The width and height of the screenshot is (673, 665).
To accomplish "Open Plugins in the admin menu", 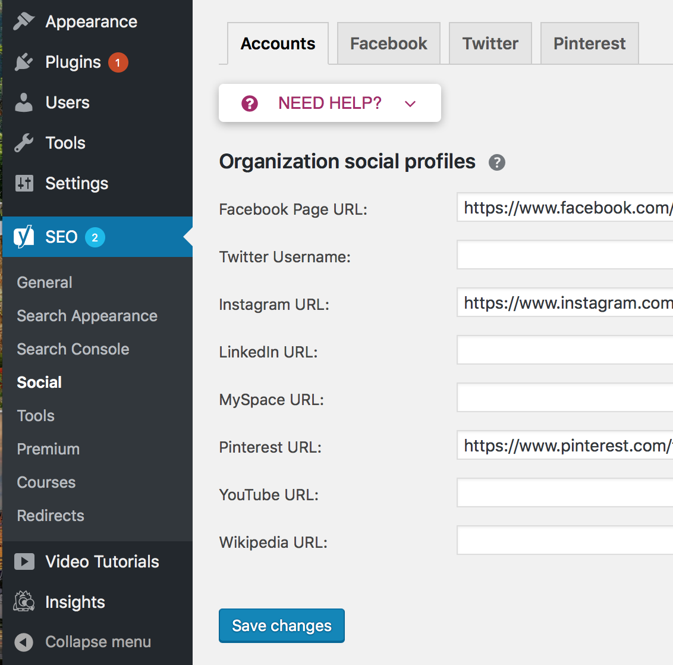I will click(x=98, y=62).
